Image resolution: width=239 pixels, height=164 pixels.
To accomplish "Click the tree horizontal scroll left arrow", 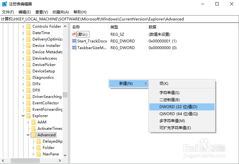I will pyautogui.click(x=3, y=160).
